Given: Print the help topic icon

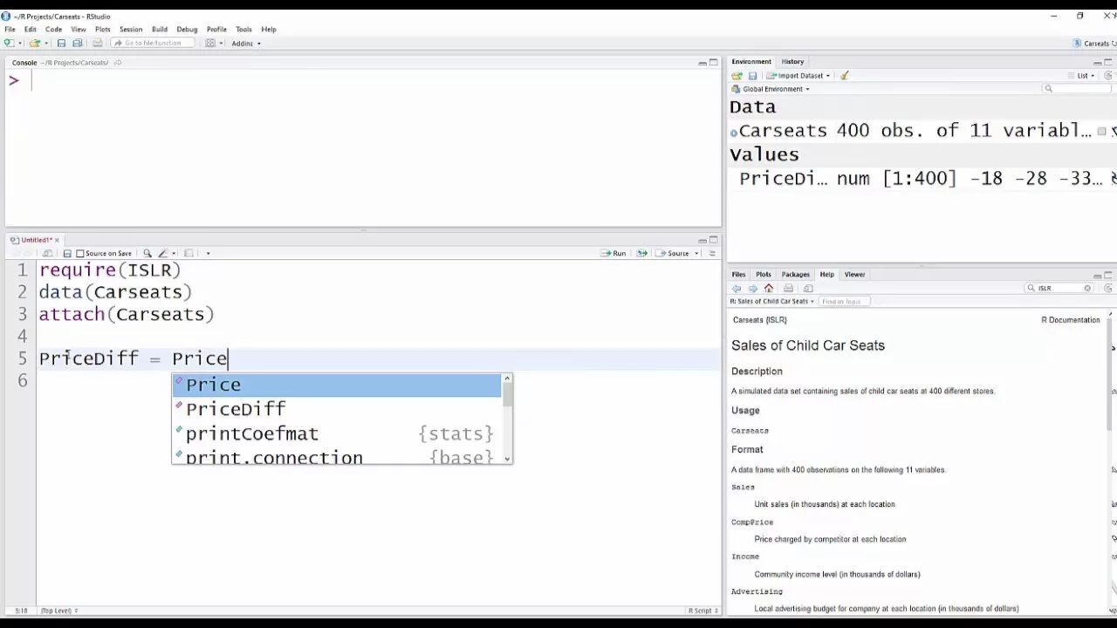Looking at the screenshot, I should point(788,288).
